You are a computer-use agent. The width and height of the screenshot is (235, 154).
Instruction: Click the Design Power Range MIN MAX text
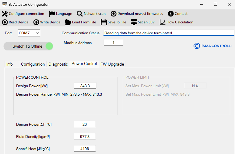(x=59, y=94)
